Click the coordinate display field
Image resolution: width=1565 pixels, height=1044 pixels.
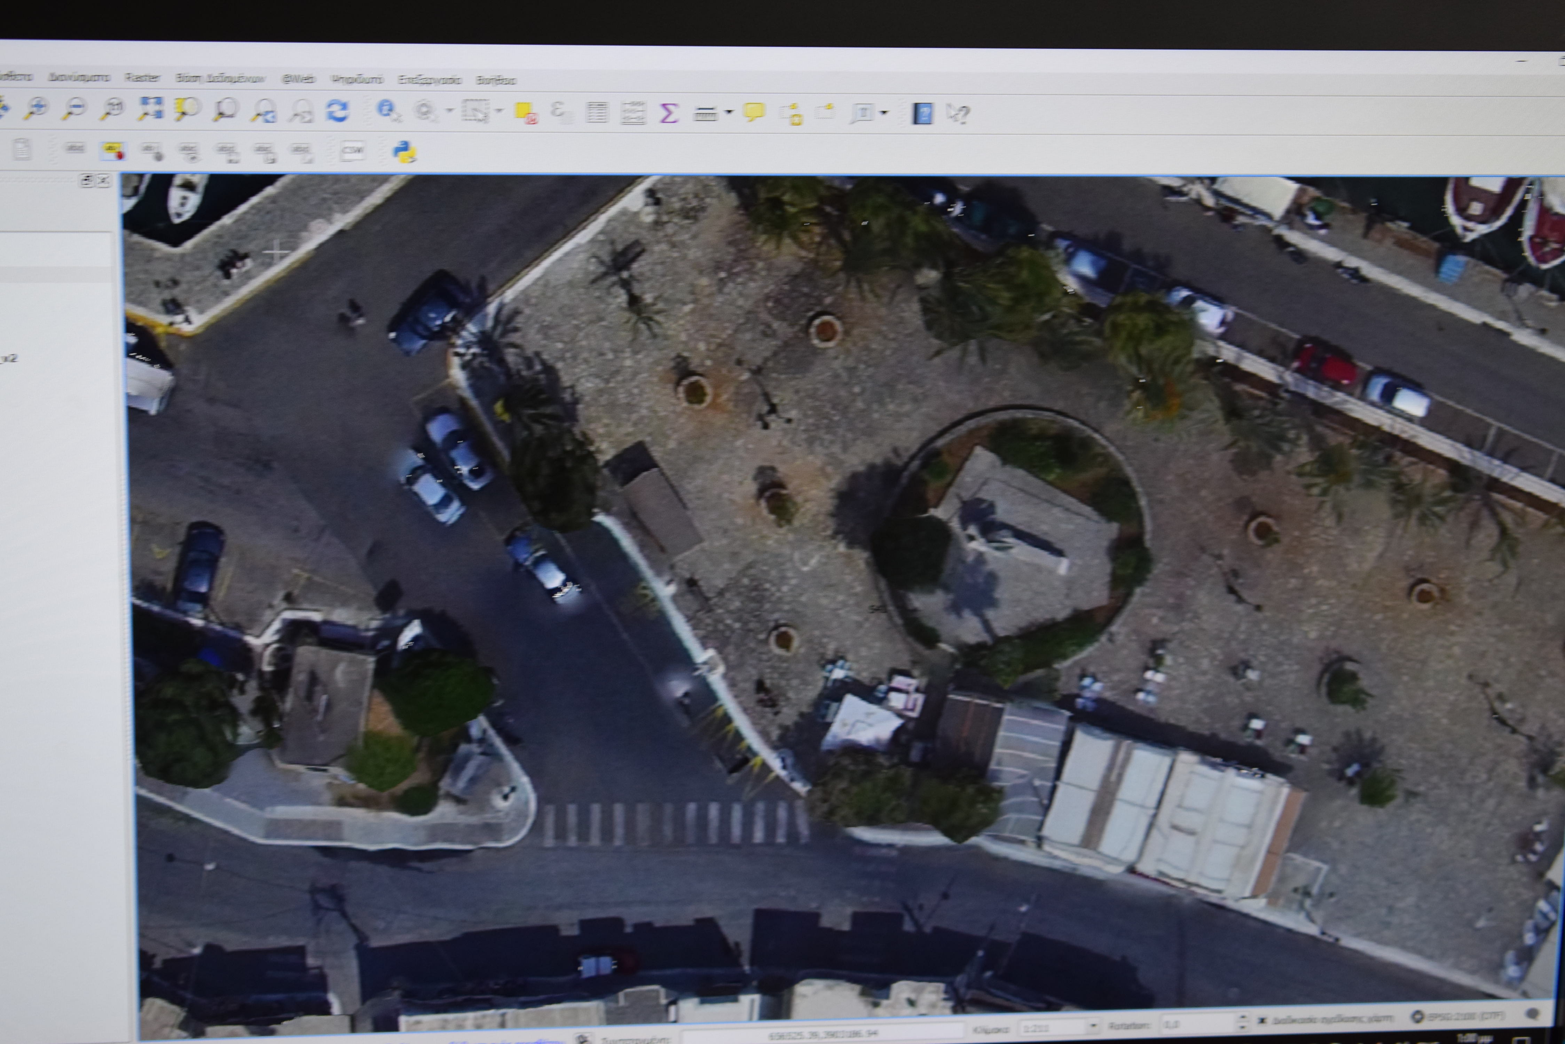[824, 1034]
